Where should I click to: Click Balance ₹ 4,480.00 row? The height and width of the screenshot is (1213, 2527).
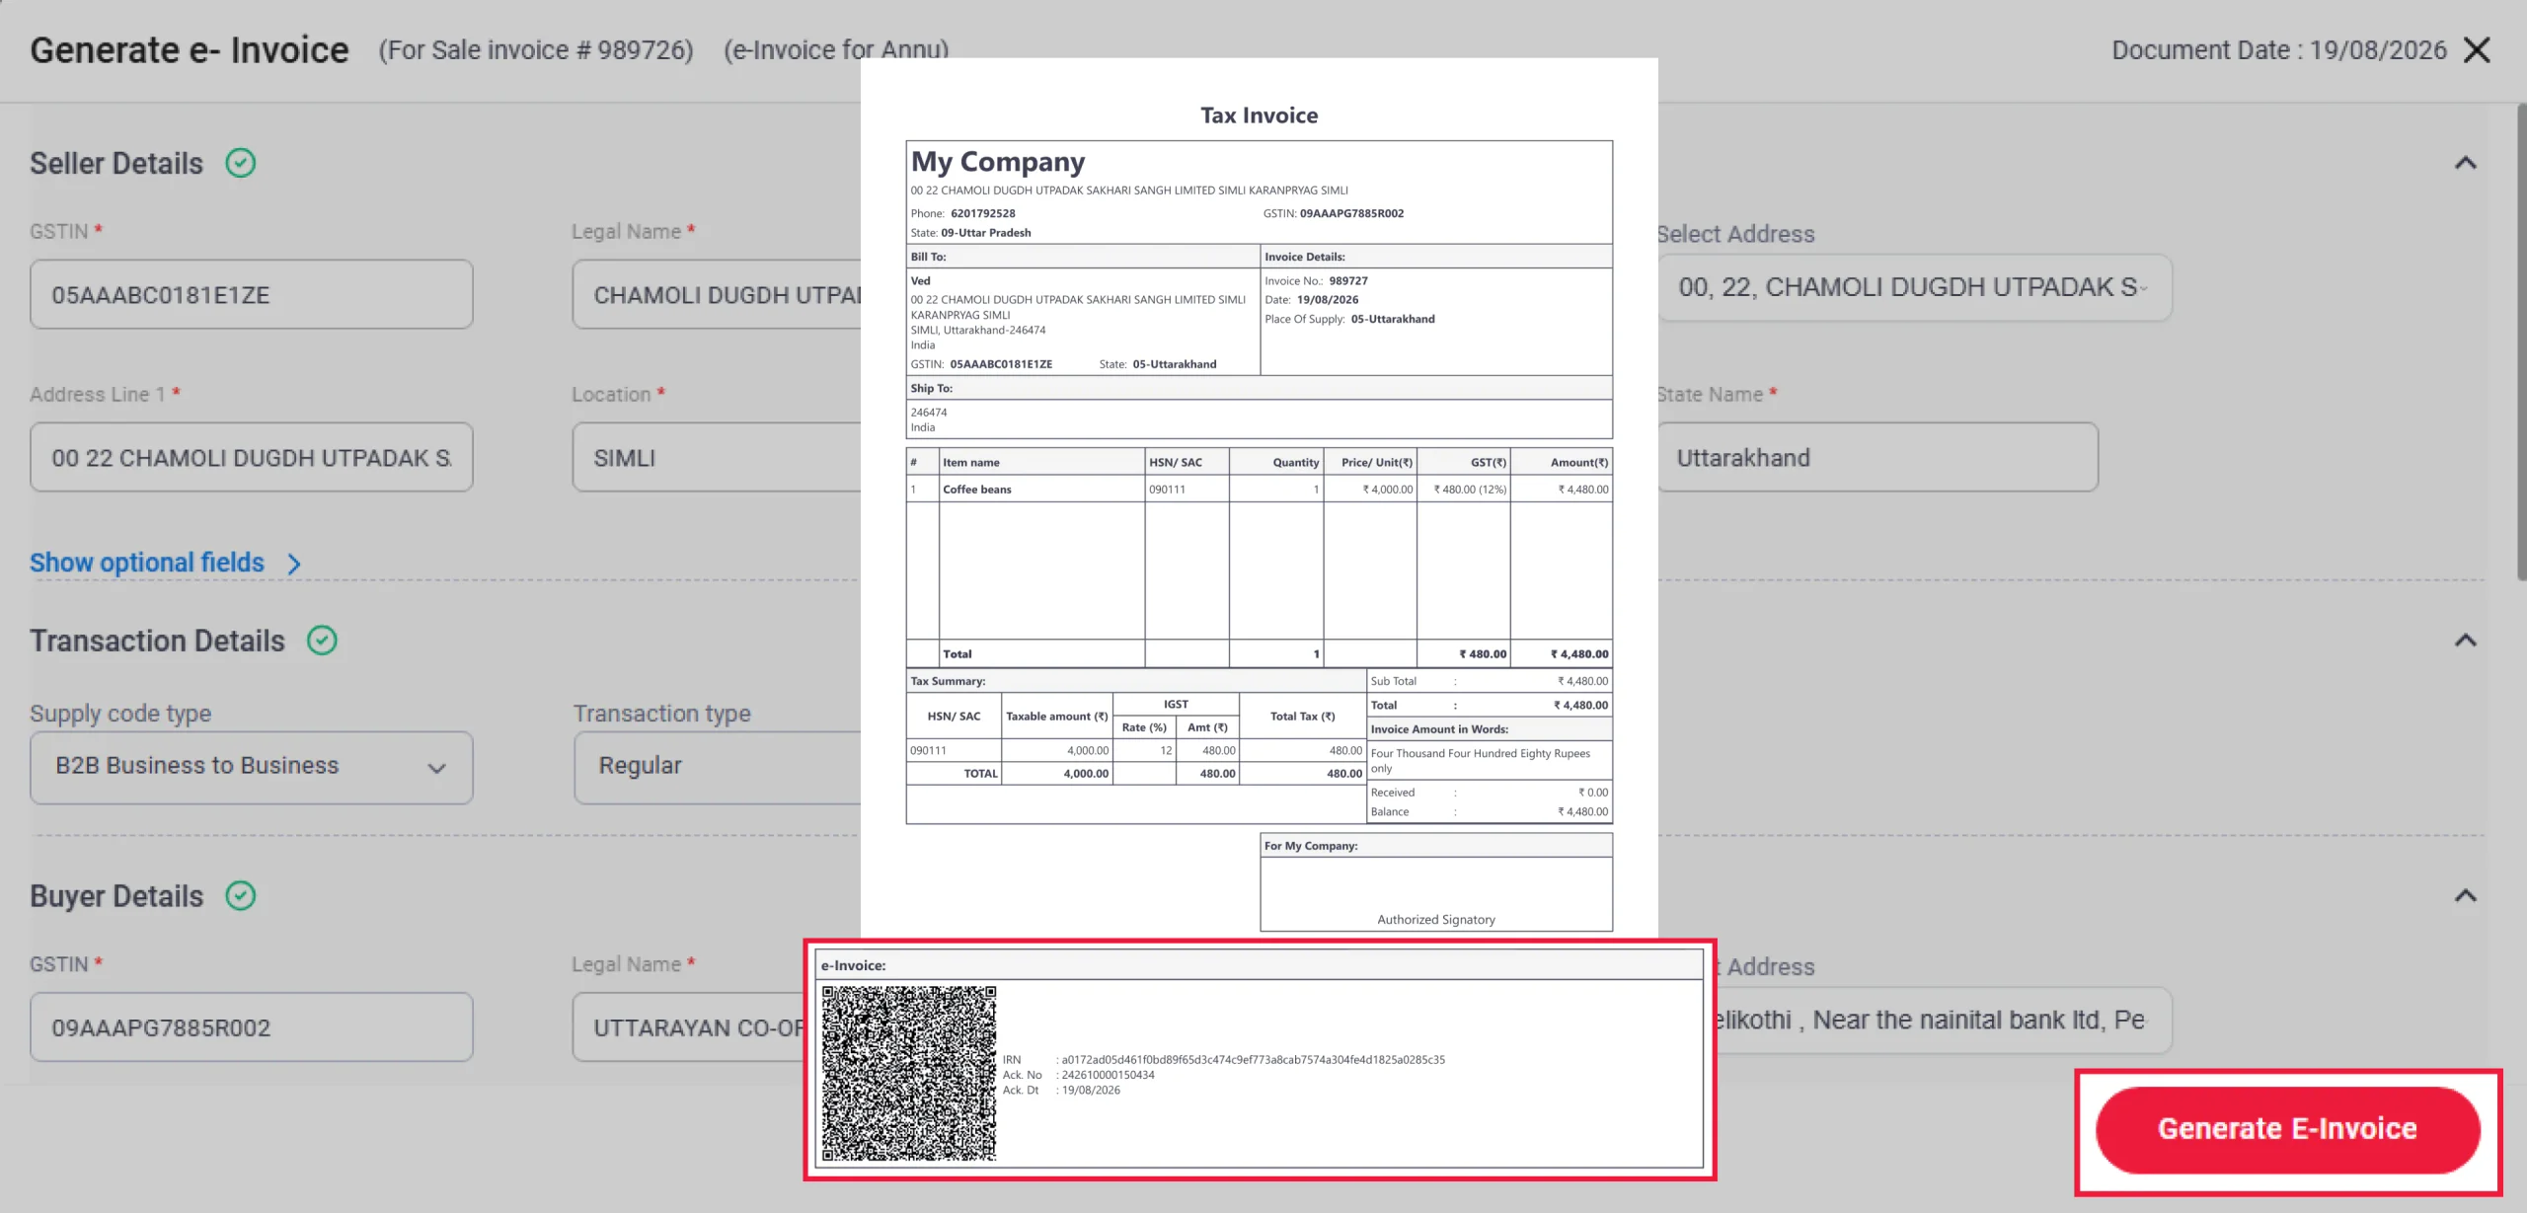[1489, 811]
